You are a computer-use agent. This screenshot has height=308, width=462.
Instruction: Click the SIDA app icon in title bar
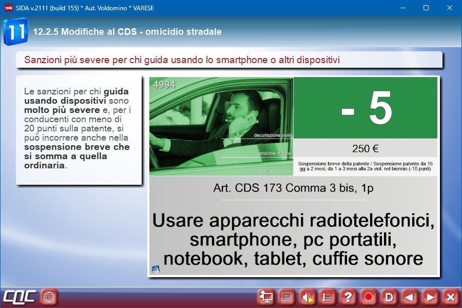pos(8,8)
